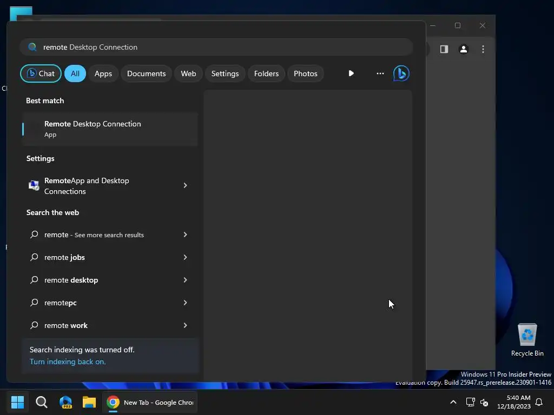The image size is (554, 415).
Task: Switch to New Tab - Google Chrome taskbar item
Action: tap(150, 402)
